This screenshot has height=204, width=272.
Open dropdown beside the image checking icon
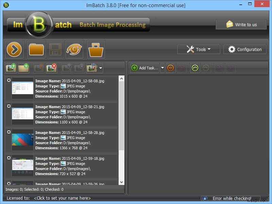[x=100, y=68]
